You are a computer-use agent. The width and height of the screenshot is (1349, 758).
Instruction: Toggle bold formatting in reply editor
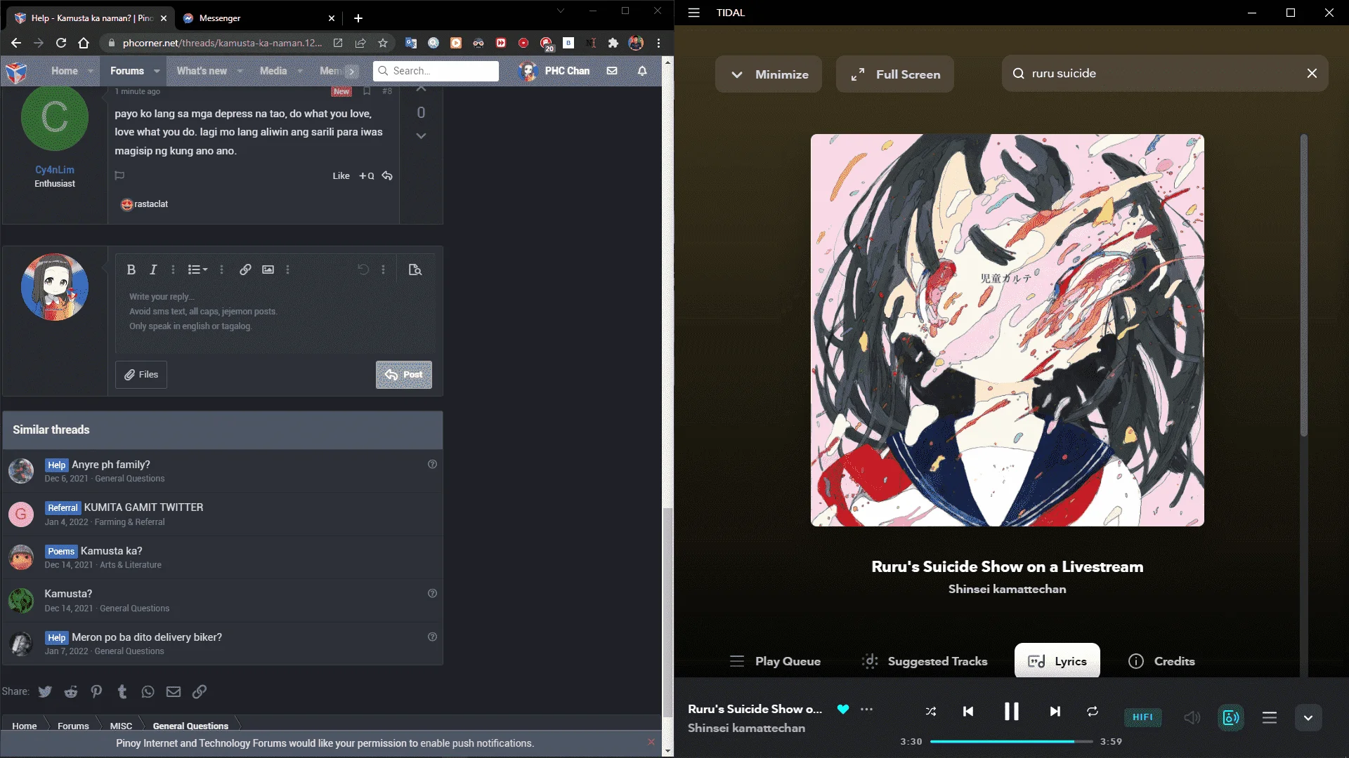(131, 270)
